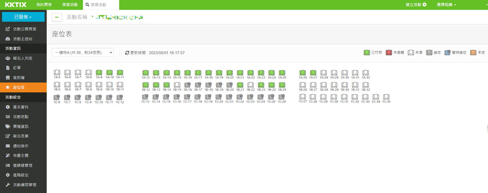Open 探索活動 in top navigation

70,5
